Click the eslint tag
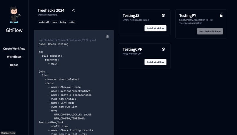 click(72, 22)
